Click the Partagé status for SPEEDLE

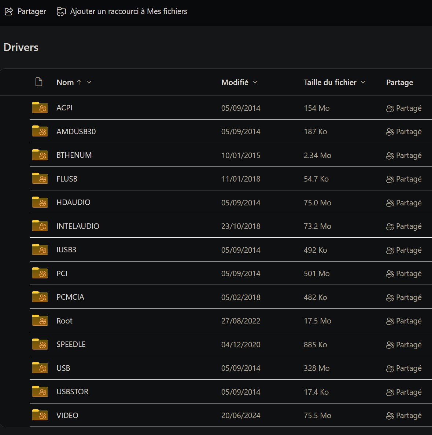[x=404, y=344]
